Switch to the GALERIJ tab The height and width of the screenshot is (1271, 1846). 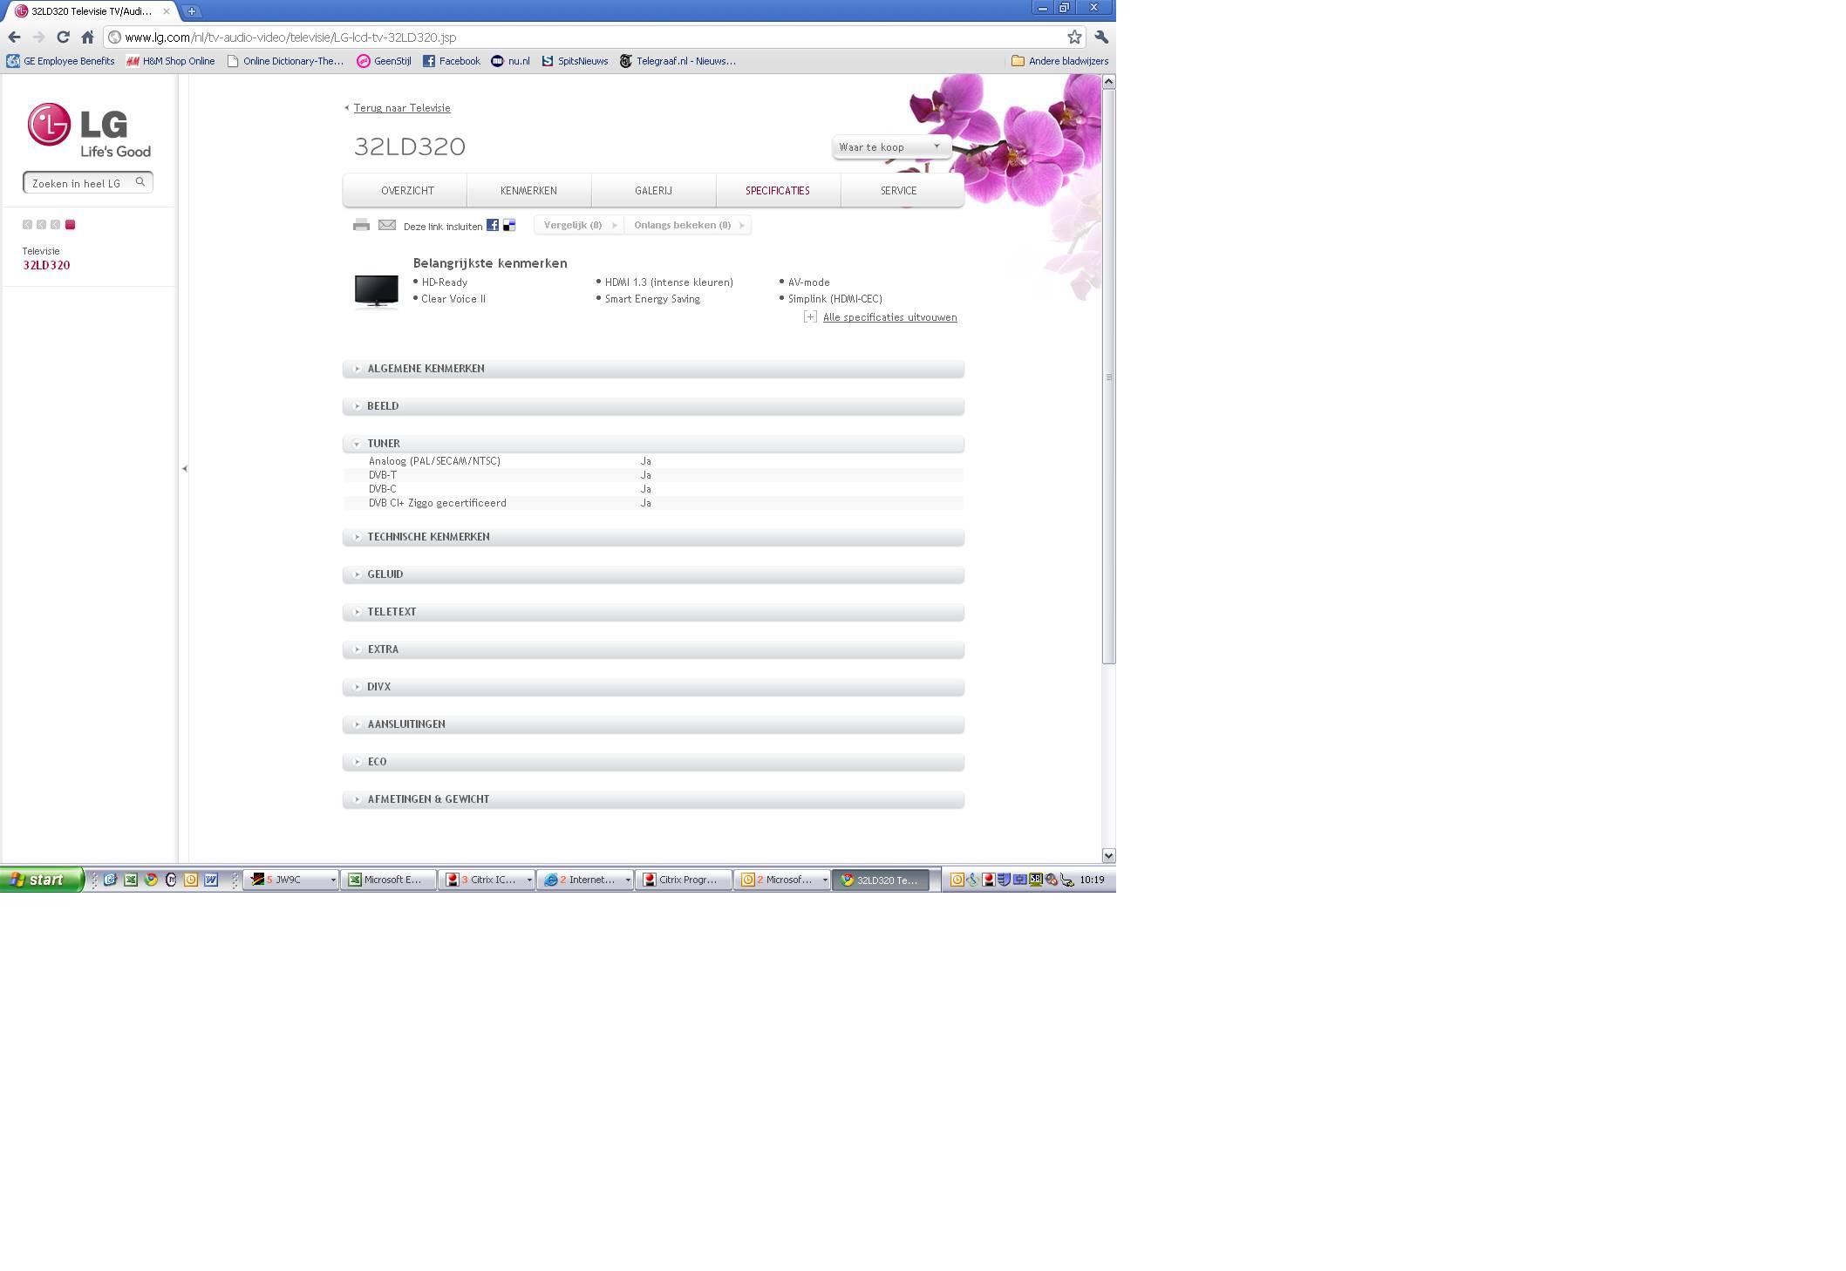[x=653, y=190]
